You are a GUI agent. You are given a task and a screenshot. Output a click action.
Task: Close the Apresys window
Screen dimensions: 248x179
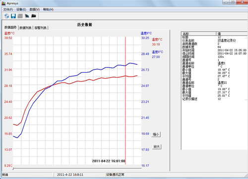pyautogui.click(x=242, y=2)
